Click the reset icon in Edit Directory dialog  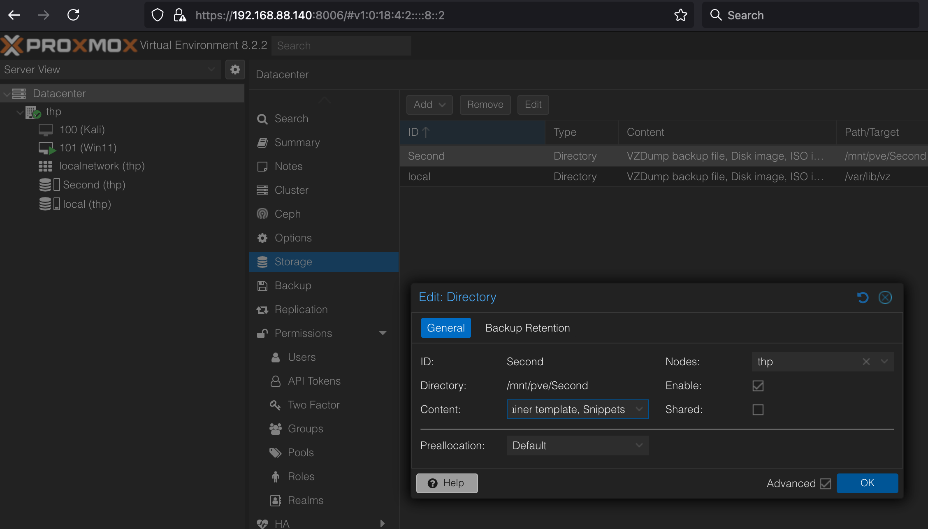[863, 297]
